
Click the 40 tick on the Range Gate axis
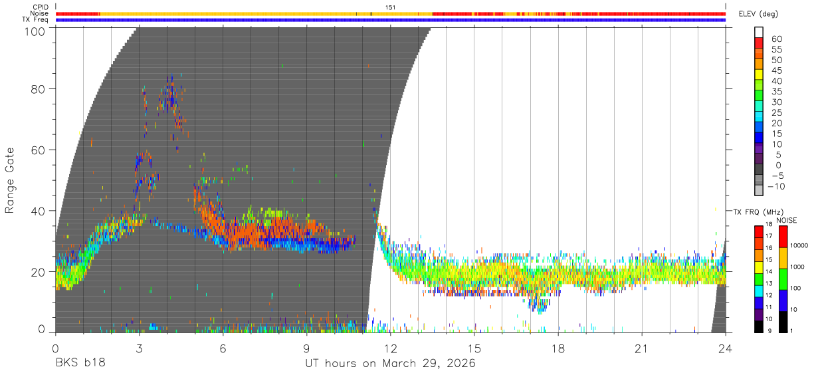(x=39, y=211)
